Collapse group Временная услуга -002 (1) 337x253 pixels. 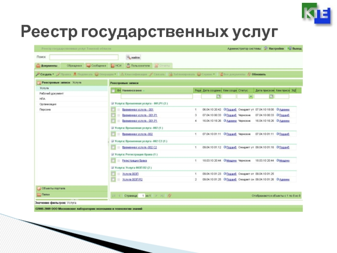coord(112,128)
